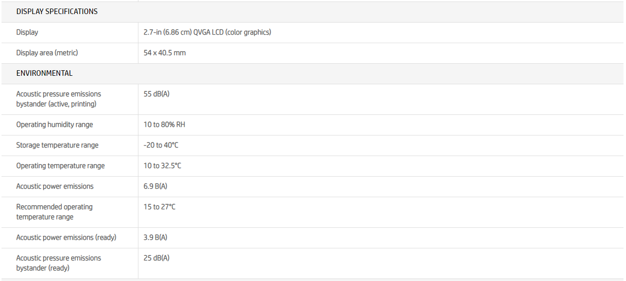Viewport: 626px width, 281px height.
Task: Select the Storage temperature range label
Action: coord(57,145)
